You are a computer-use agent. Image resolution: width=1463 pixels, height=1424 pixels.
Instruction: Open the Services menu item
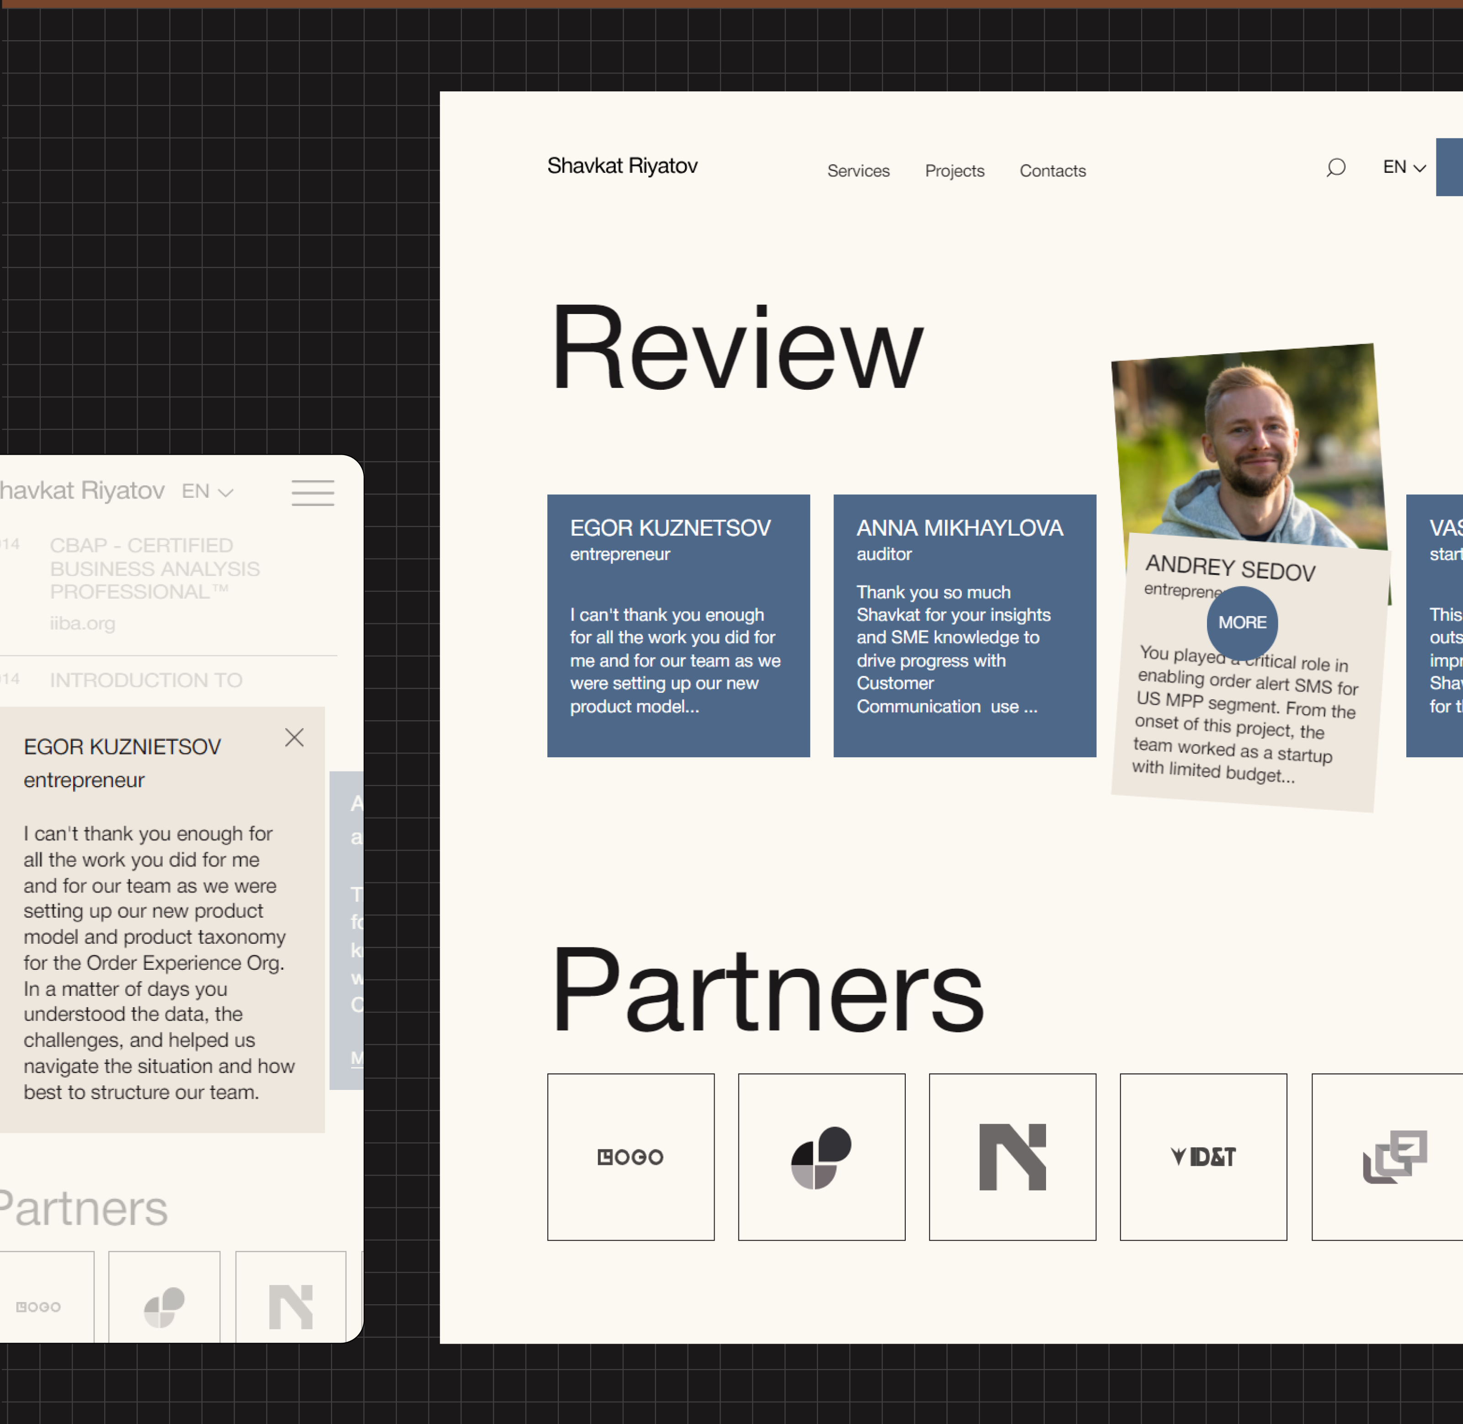[858, 171]
